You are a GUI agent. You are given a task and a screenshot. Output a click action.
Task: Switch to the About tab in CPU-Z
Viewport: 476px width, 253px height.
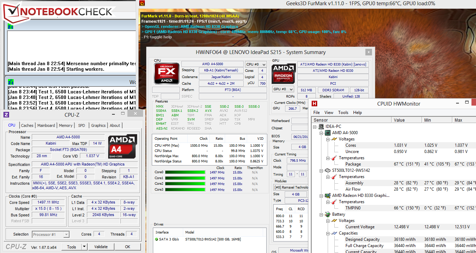click(115, 125)
